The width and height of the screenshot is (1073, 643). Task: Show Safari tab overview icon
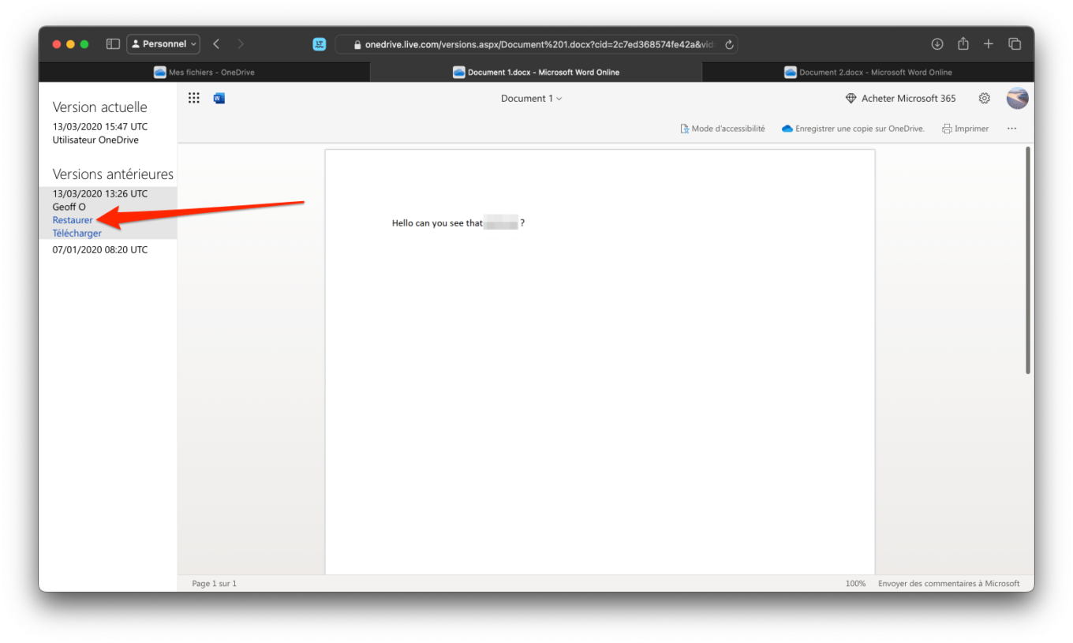[x=1015, y=44]
